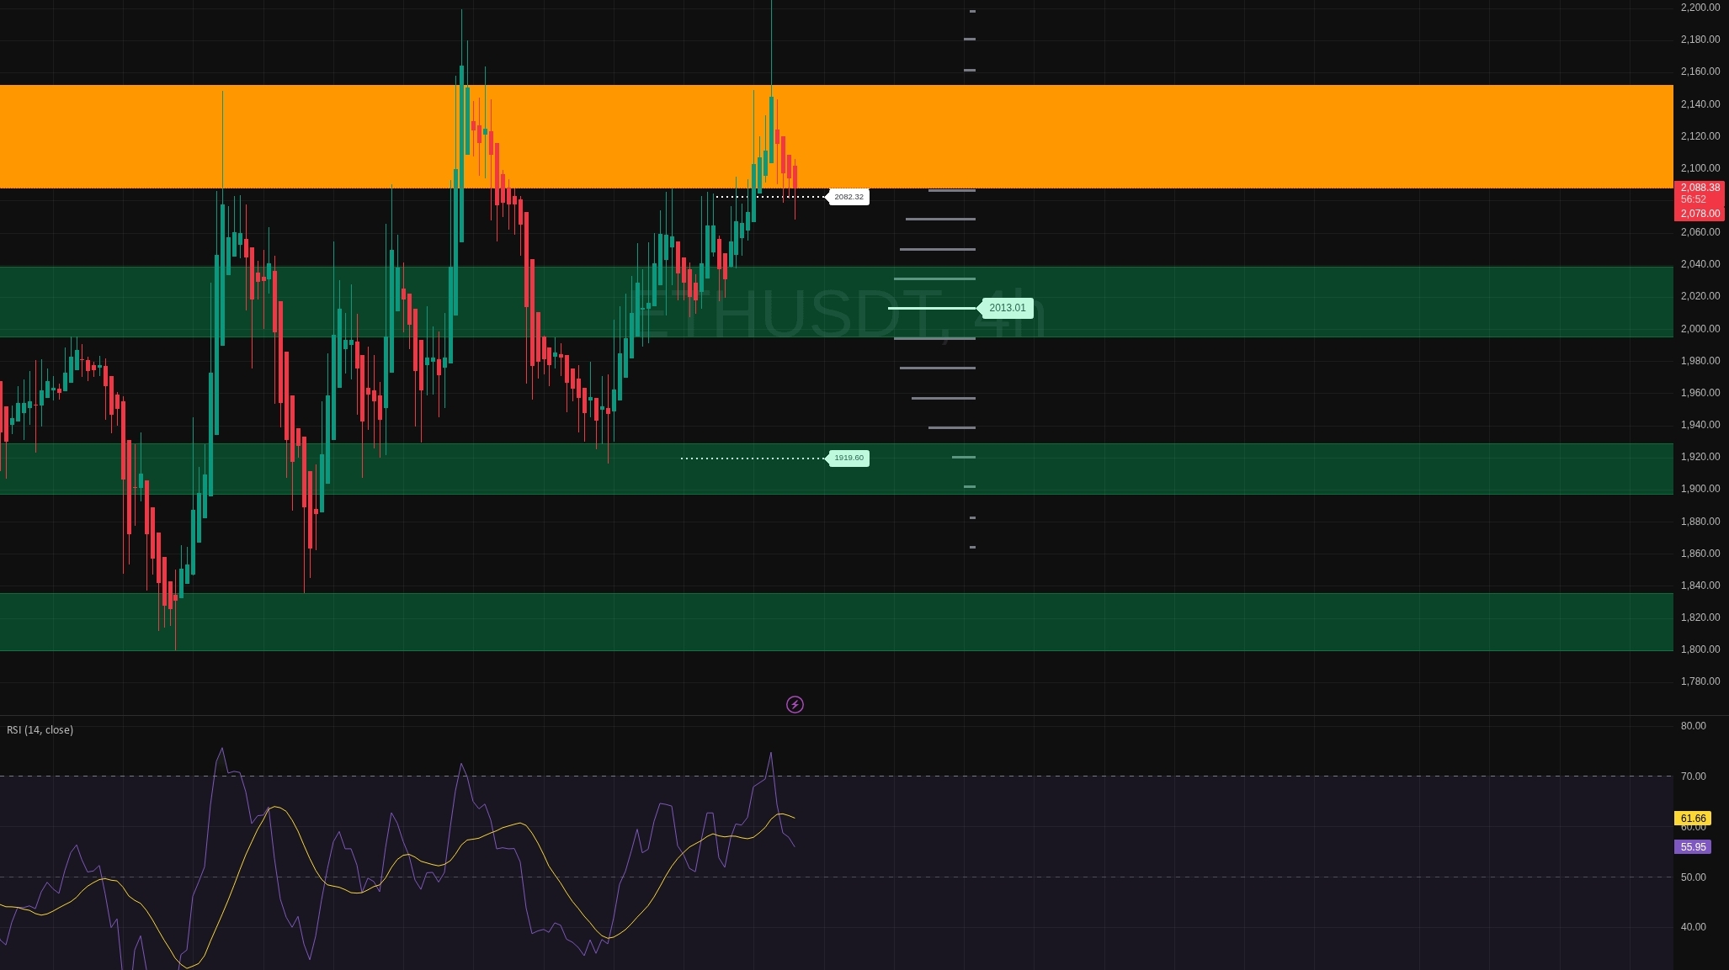The height and width of the screenshot is (970, 1729).
Task: Click the purple 55.95 RSI value label
Action: (1692, 847)
